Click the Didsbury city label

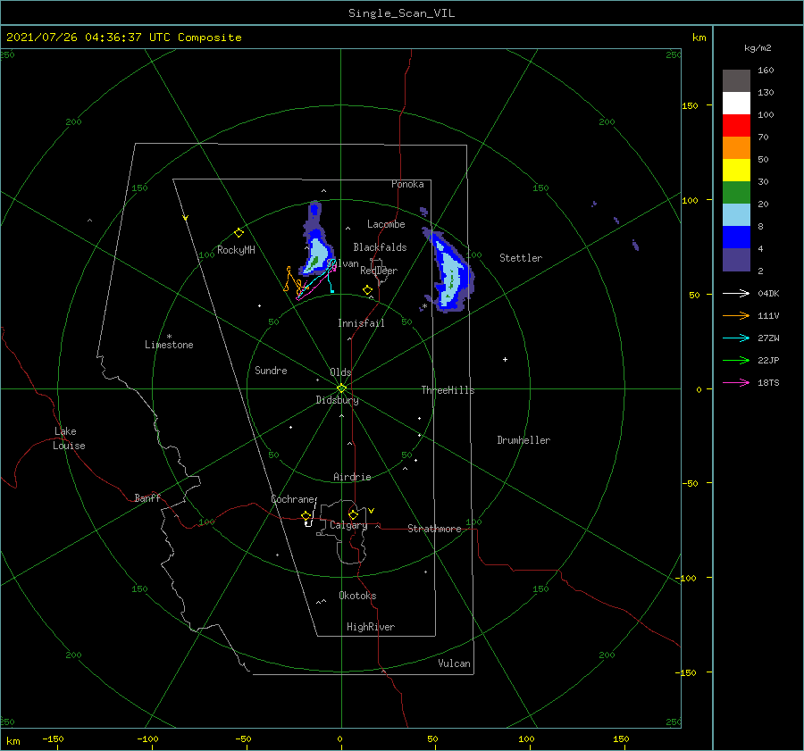coord(337,400)
